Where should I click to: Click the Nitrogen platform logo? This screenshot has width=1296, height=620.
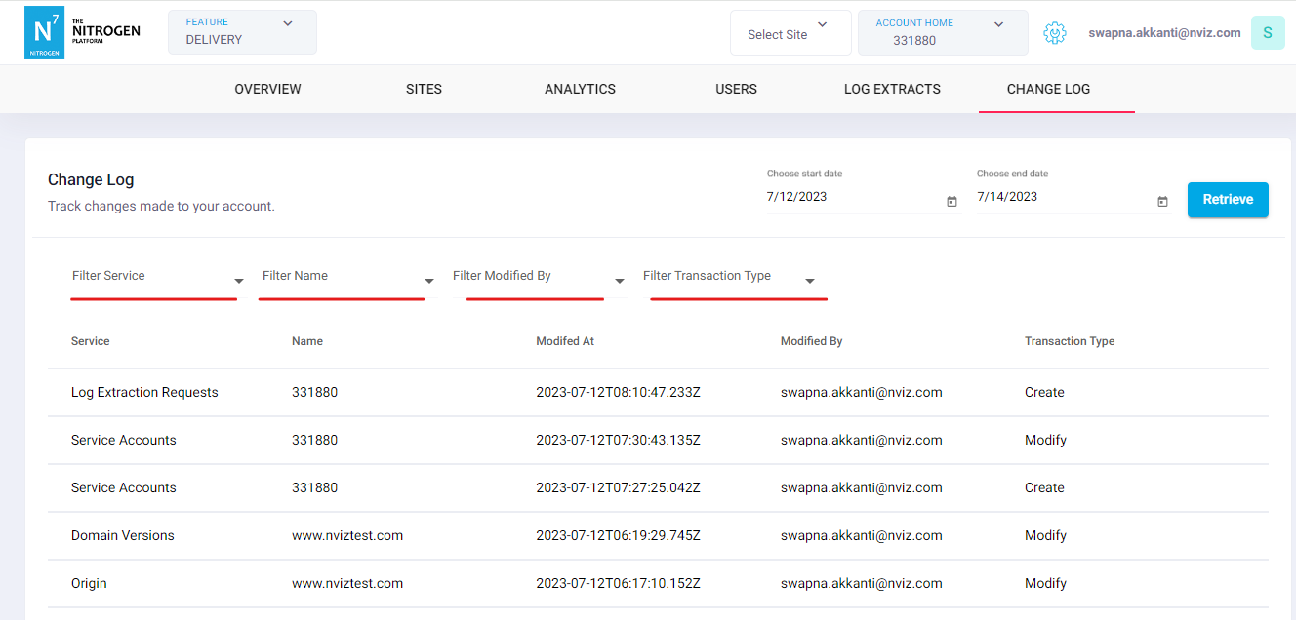(82, 32)
